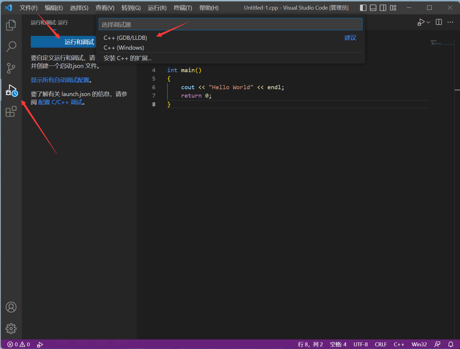Click the return 0; code line
This screenshot has height=349, width=460.
coord(196,96)
